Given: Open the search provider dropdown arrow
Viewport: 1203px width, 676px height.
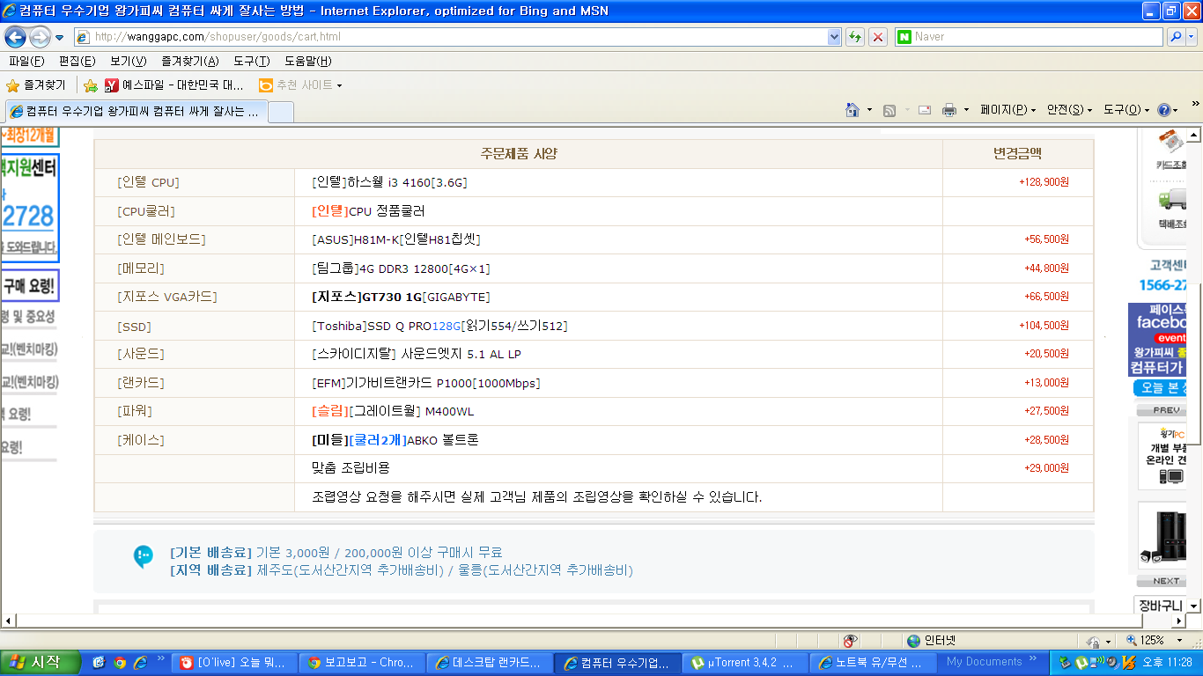Looking at the screenshot, I should 1192,37.
